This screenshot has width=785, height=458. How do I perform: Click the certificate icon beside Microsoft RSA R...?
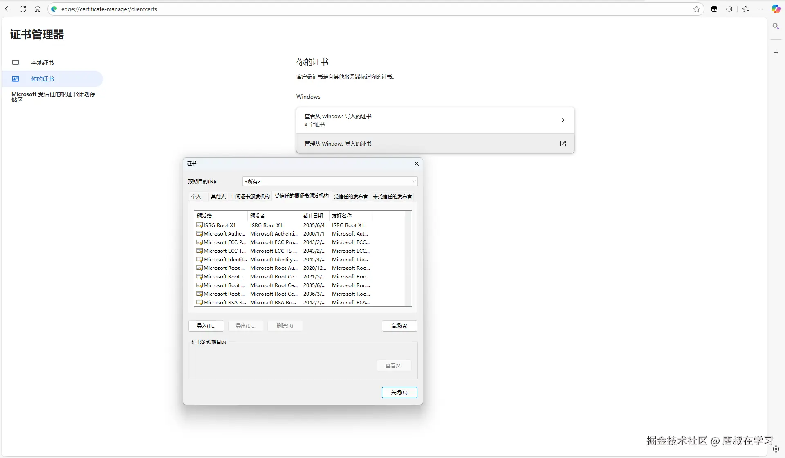(200, 303)
